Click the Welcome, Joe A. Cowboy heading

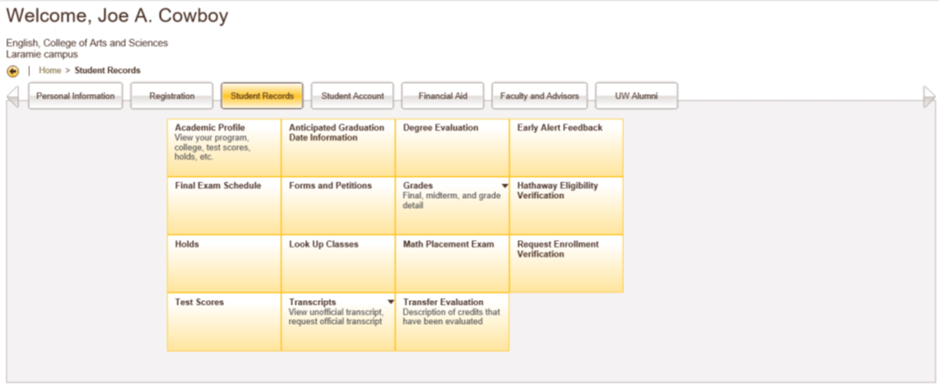tap(117, 16)
